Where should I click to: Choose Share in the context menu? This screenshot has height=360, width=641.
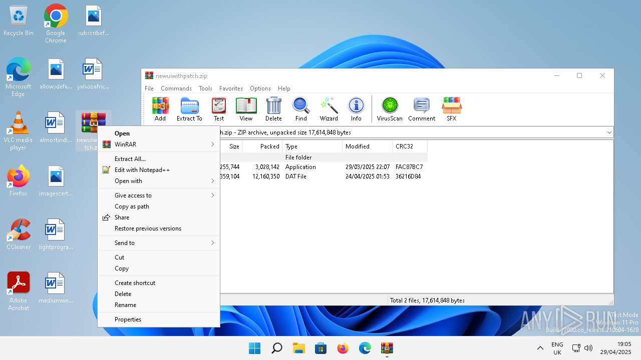159,217
